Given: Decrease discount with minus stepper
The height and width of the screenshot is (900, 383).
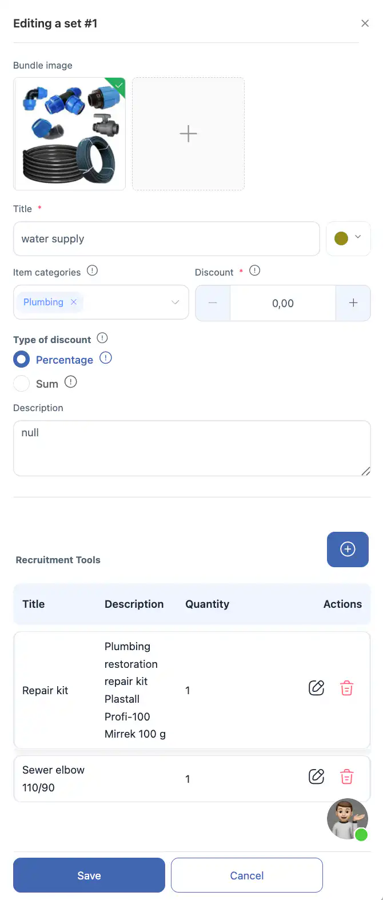Looking at the screenshot, I should click(x=213, y=303).
